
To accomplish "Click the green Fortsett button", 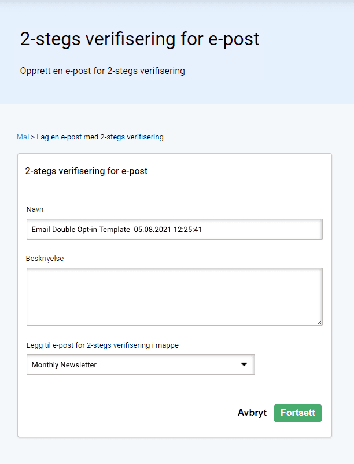I will tap(297, 413).
